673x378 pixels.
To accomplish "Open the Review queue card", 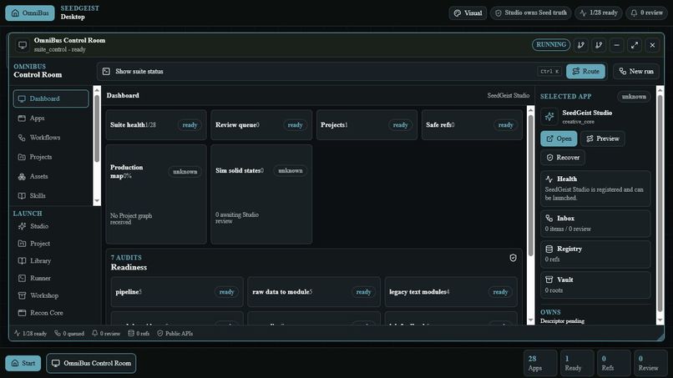I will coord(261,125).
